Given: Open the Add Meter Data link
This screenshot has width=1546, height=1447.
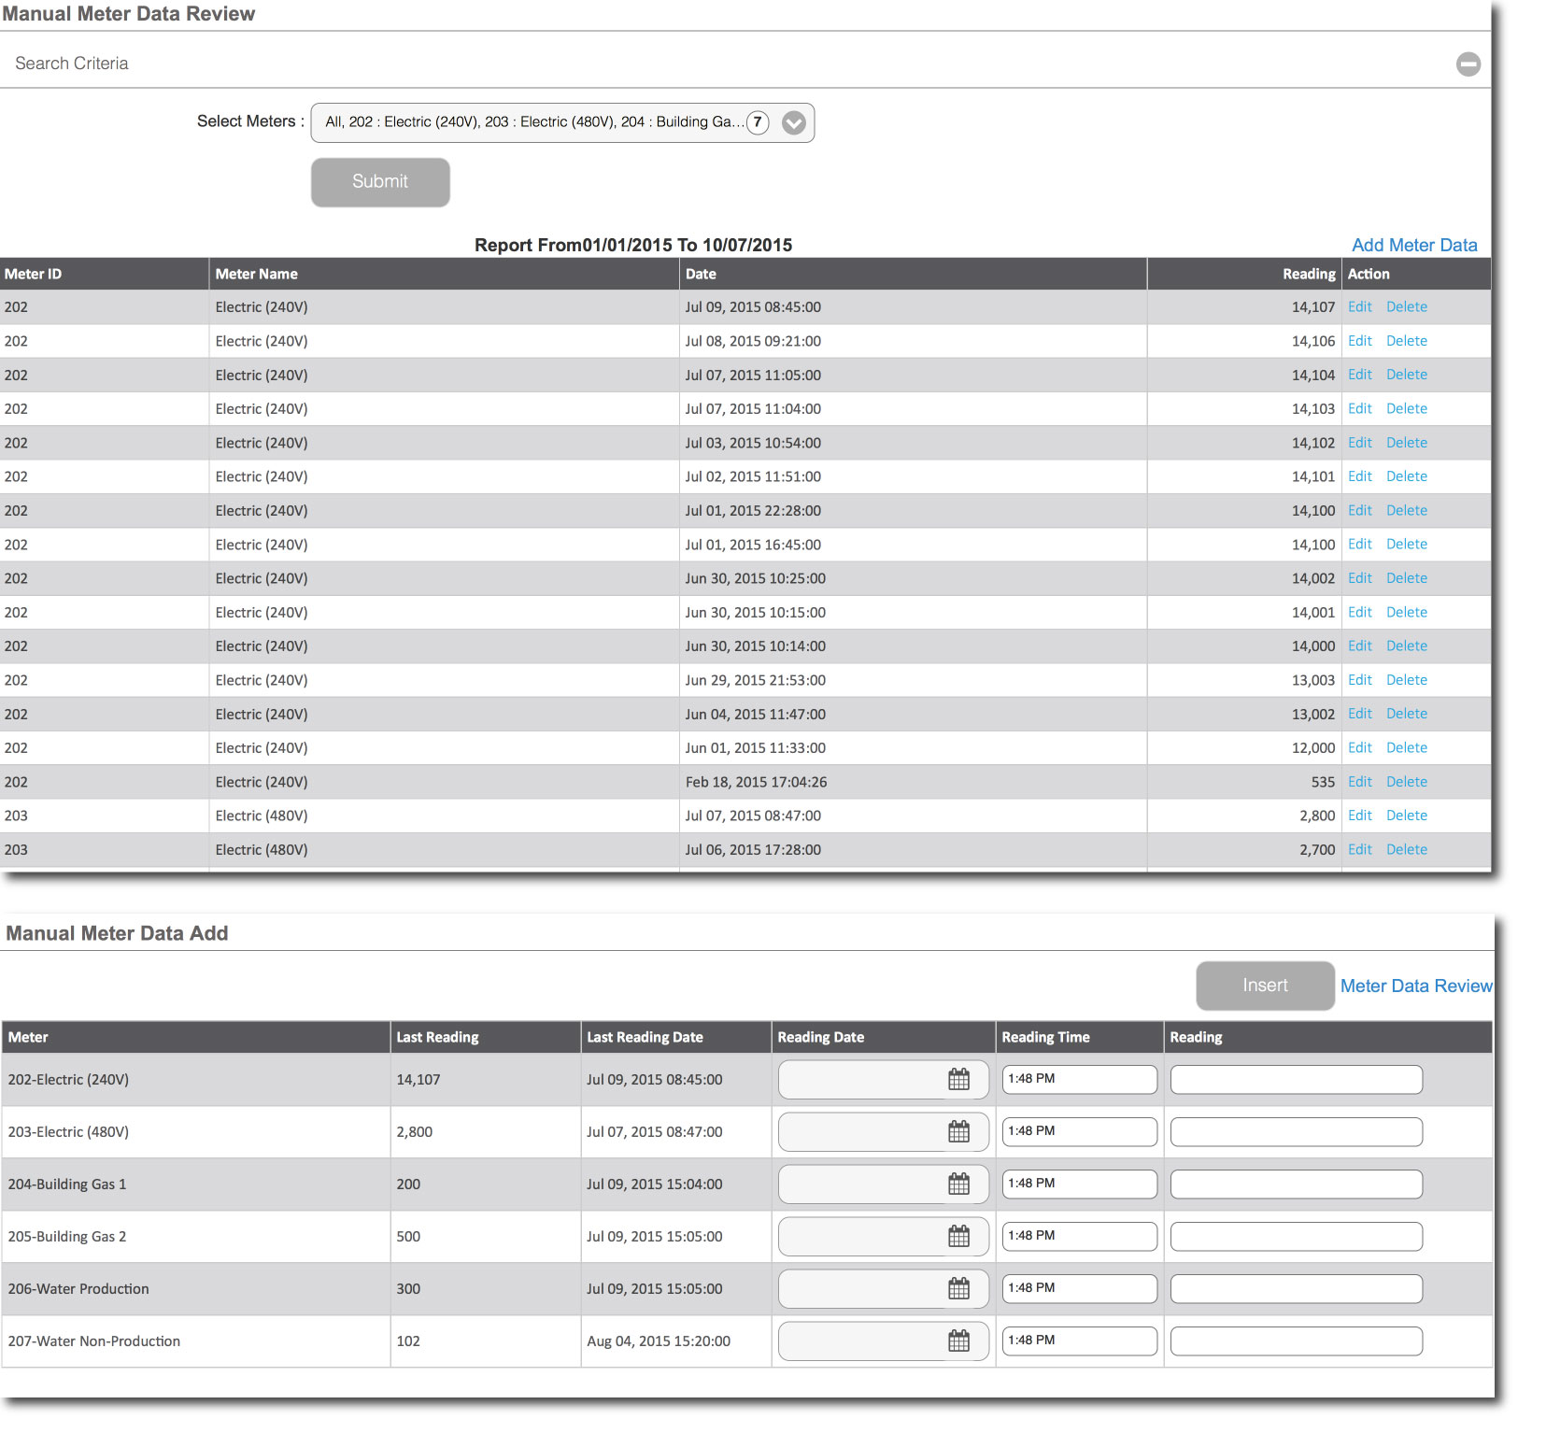Looking at the screenshot, I should pyautogui.click(x=1414, y=245).
